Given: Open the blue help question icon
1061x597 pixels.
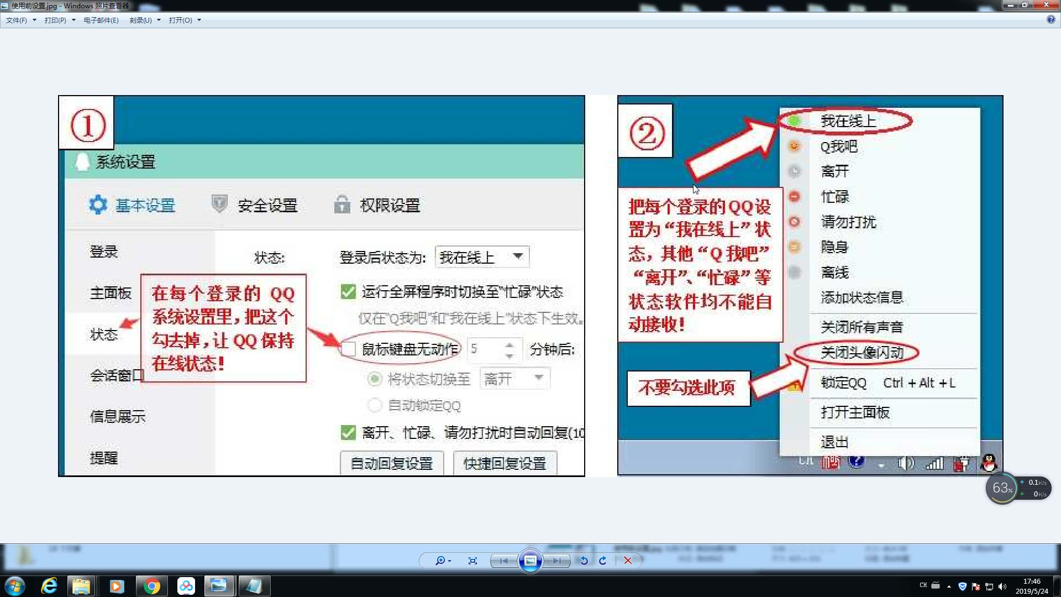Looking at the screenshot, I should point(1051,19).
